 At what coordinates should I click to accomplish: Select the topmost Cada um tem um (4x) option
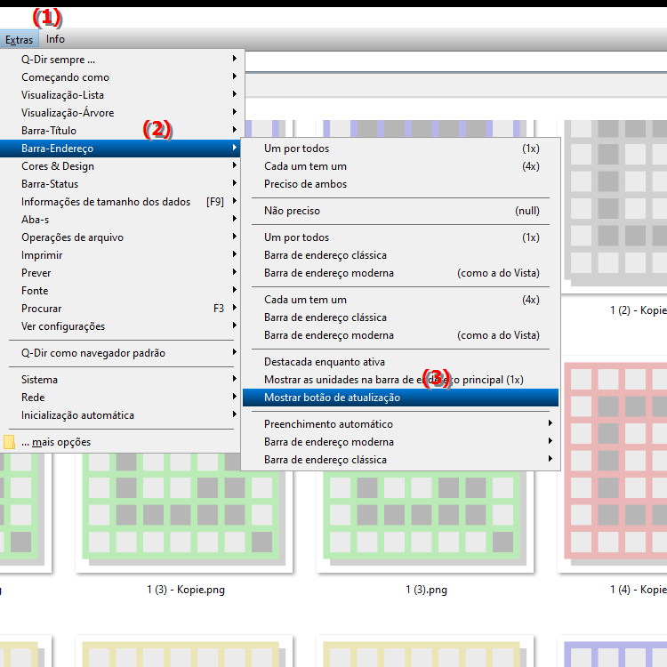[400, 166]
